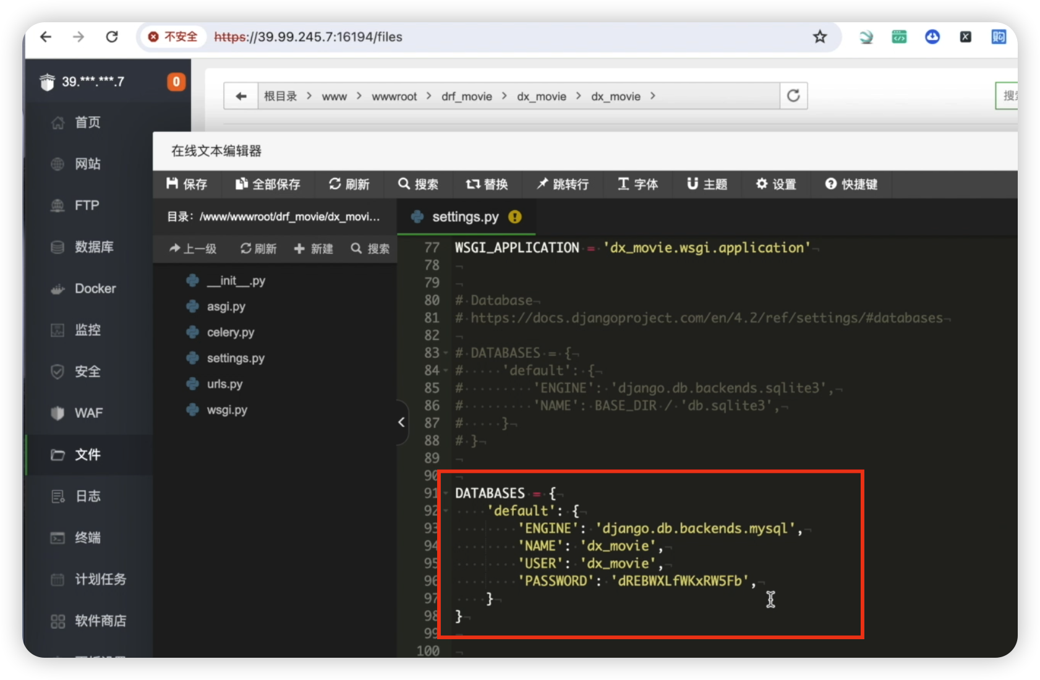This screenshot has width=1040, height=680.
Task: Open 搜索 in the editor toolbar
Action: [419, 184]
